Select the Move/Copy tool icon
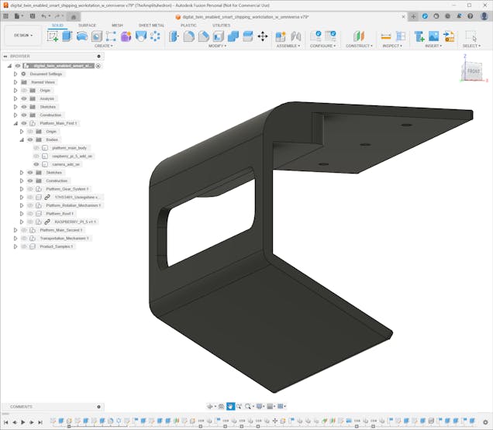The width and height of the screenshot is (493, 430). (262, 36)
